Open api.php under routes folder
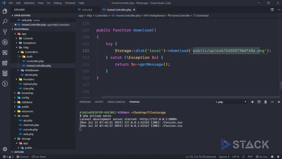 pos(28,121)
